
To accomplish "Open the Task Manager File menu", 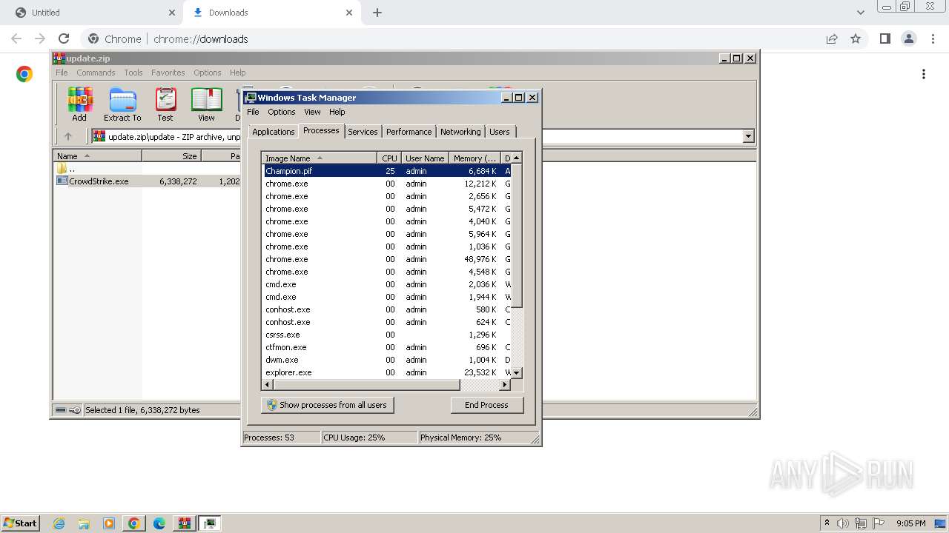I will pyautogui.click(x=253, y=112).
